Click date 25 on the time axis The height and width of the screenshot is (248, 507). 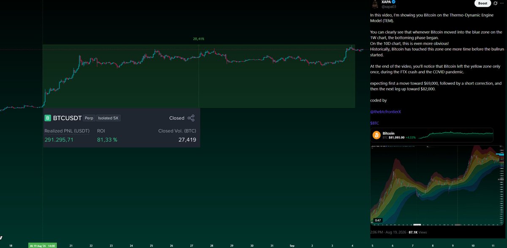point(152,245)
